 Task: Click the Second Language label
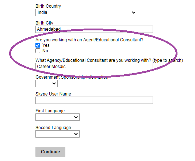click(x=53, y=128)
